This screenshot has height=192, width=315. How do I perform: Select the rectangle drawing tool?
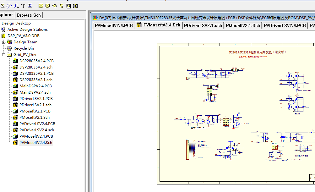click(x=41, y=6)
